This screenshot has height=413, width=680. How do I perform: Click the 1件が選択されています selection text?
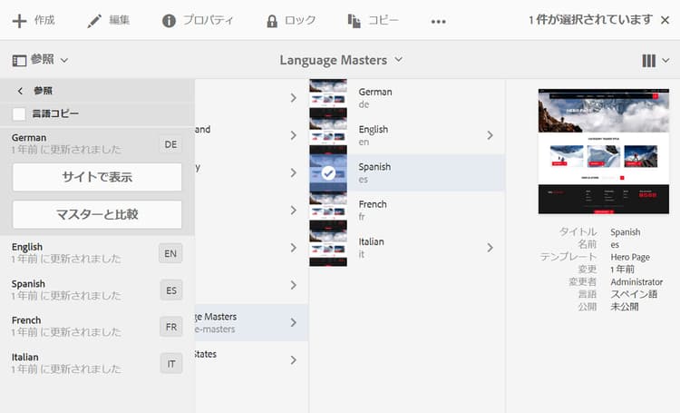[590, 20]
